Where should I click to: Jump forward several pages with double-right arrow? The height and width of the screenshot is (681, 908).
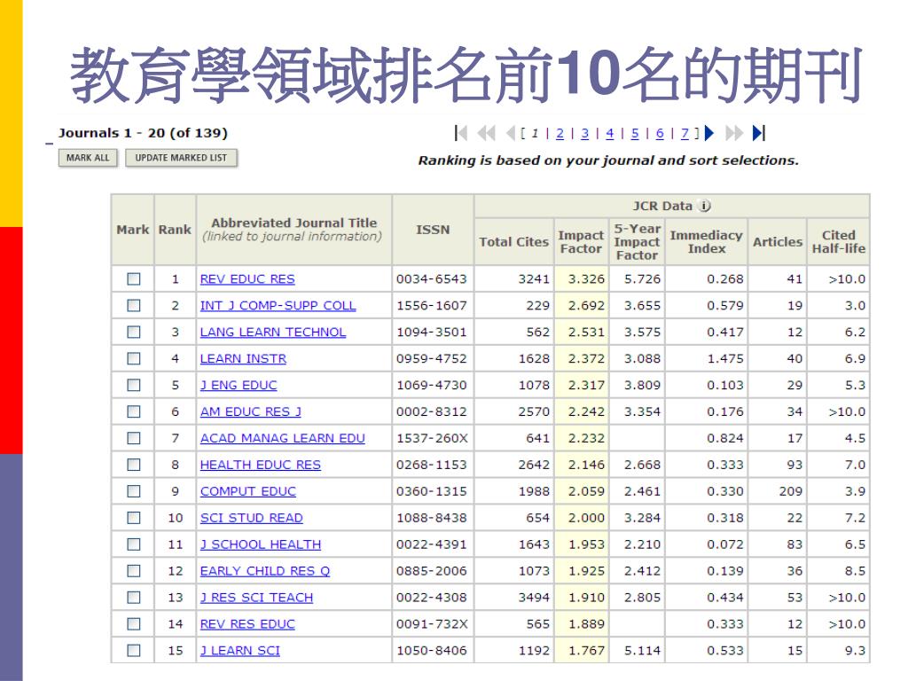point(733,133)
